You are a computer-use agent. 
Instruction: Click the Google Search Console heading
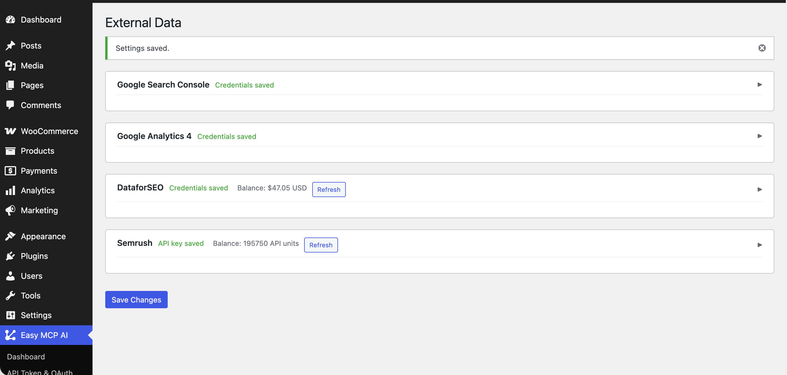(163, 85)
